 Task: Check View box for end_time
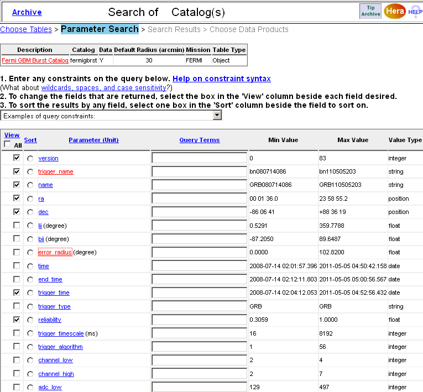(17, 279)
